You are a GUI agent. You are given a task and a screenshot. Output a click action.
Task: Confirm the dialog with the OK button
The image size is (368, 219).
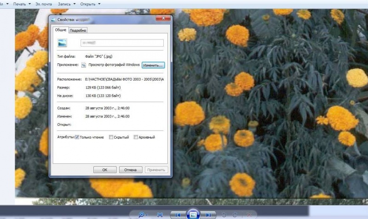click(x=105, y=170)
